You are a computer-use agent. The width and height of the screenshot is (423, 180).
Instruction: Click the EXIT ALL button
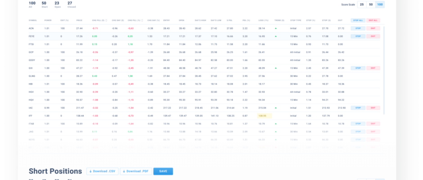coord(373,20)
